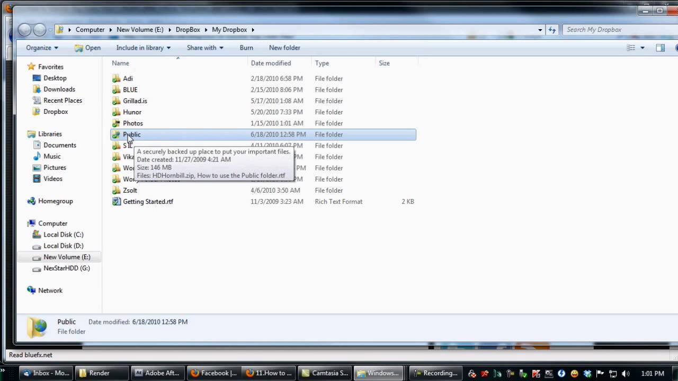The image size is (678, 381).
Task: Open the Pictures library
Action: [55, 167]
